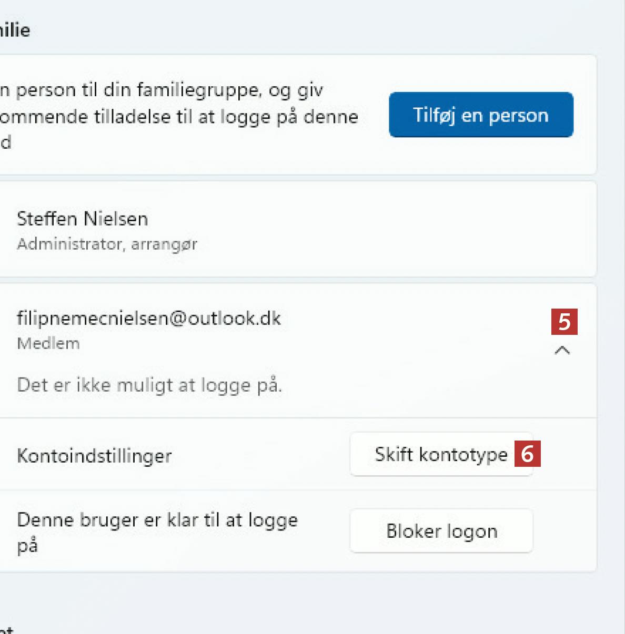
Task: Collapse the filipnemecnielsen account with the chevron
Action: pos(562,350)
